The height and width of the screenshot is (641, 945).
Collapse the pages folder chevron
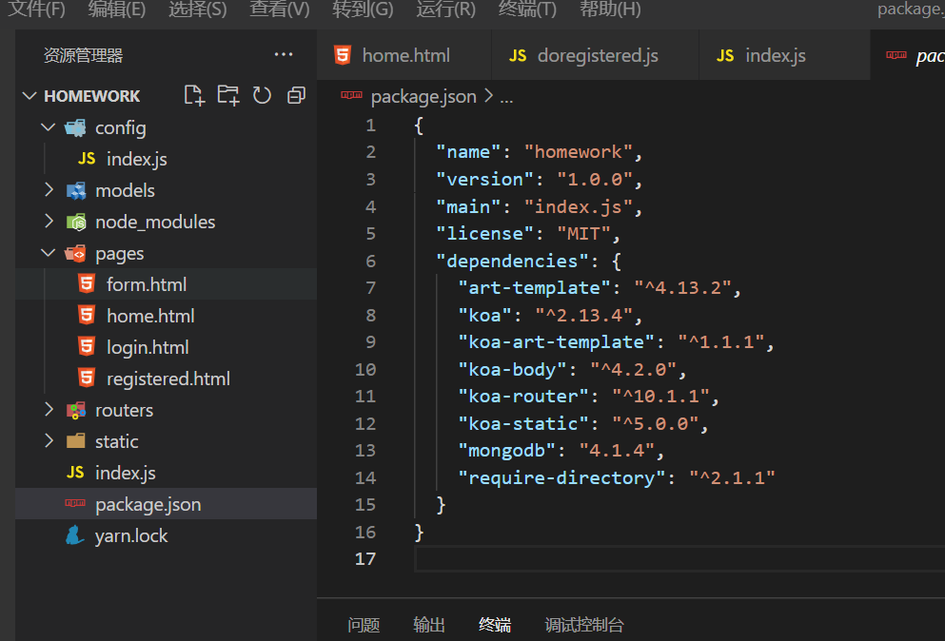pos(49,252)
